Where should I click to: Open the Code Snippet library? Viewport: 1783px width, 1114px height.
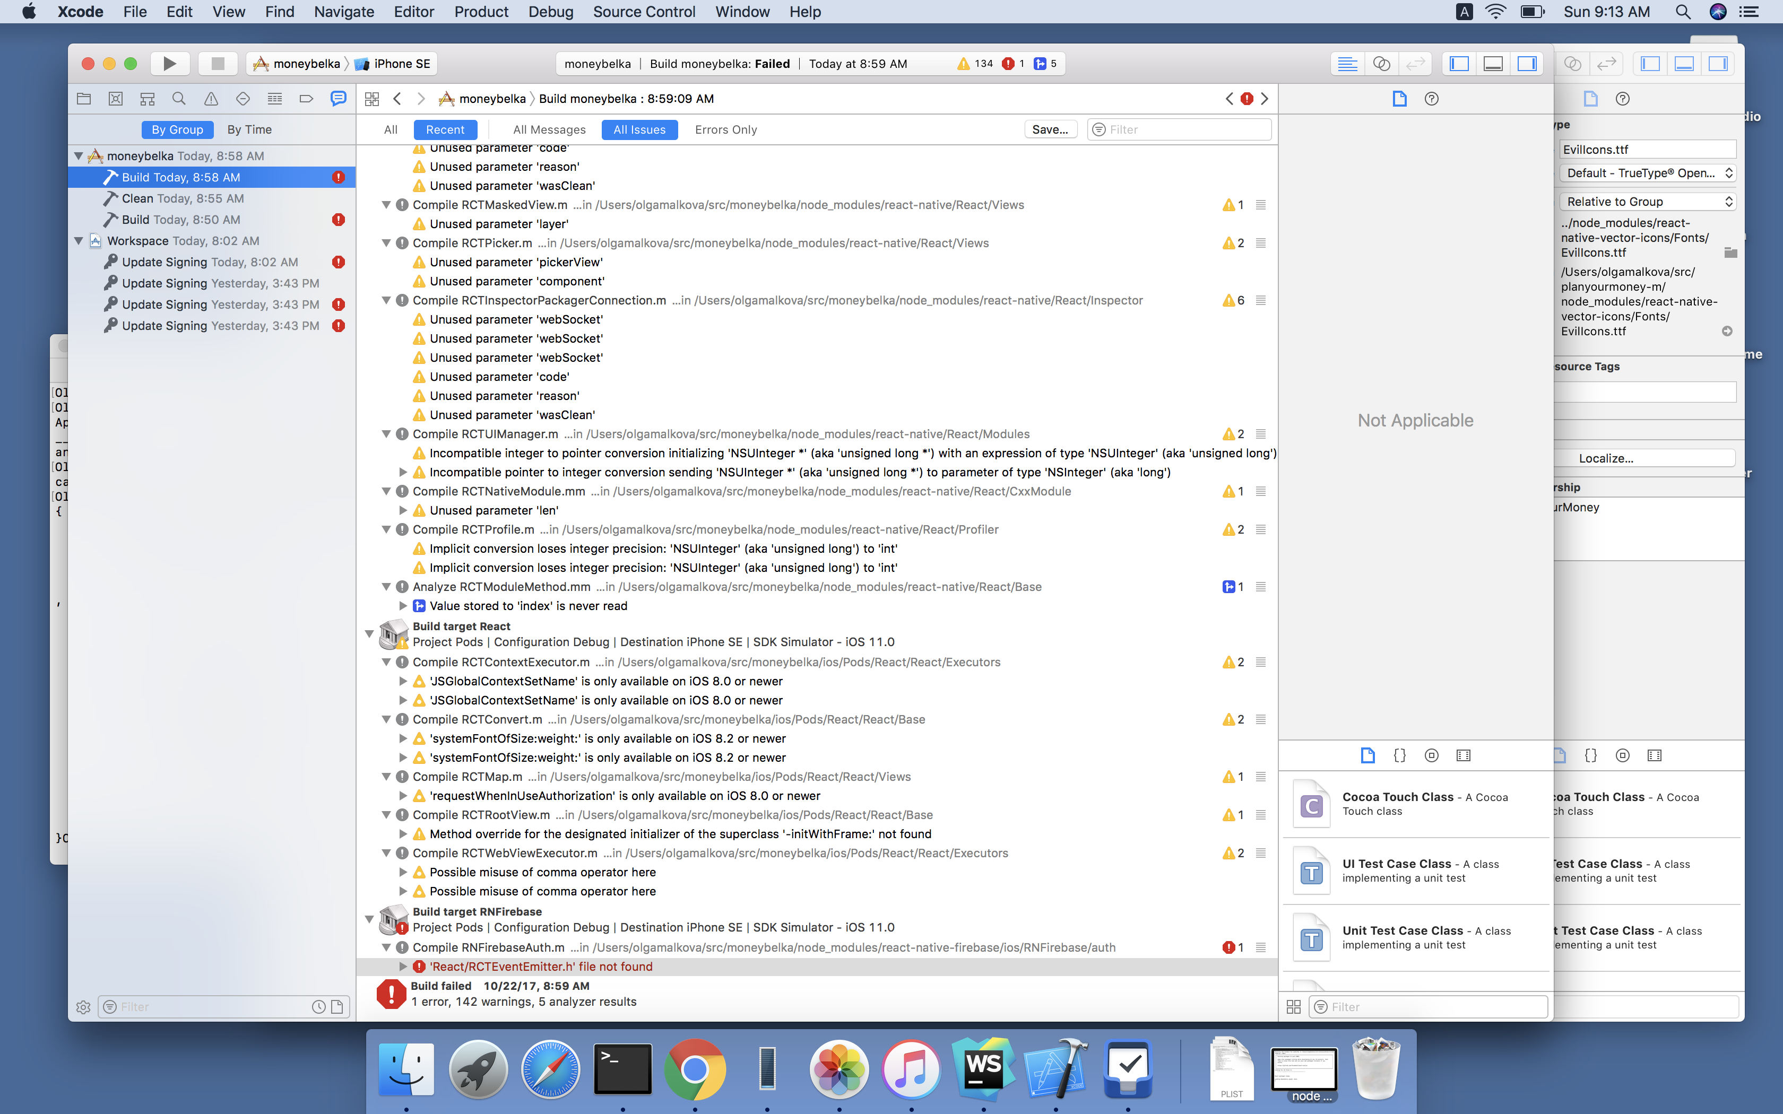pos(1399,754)
